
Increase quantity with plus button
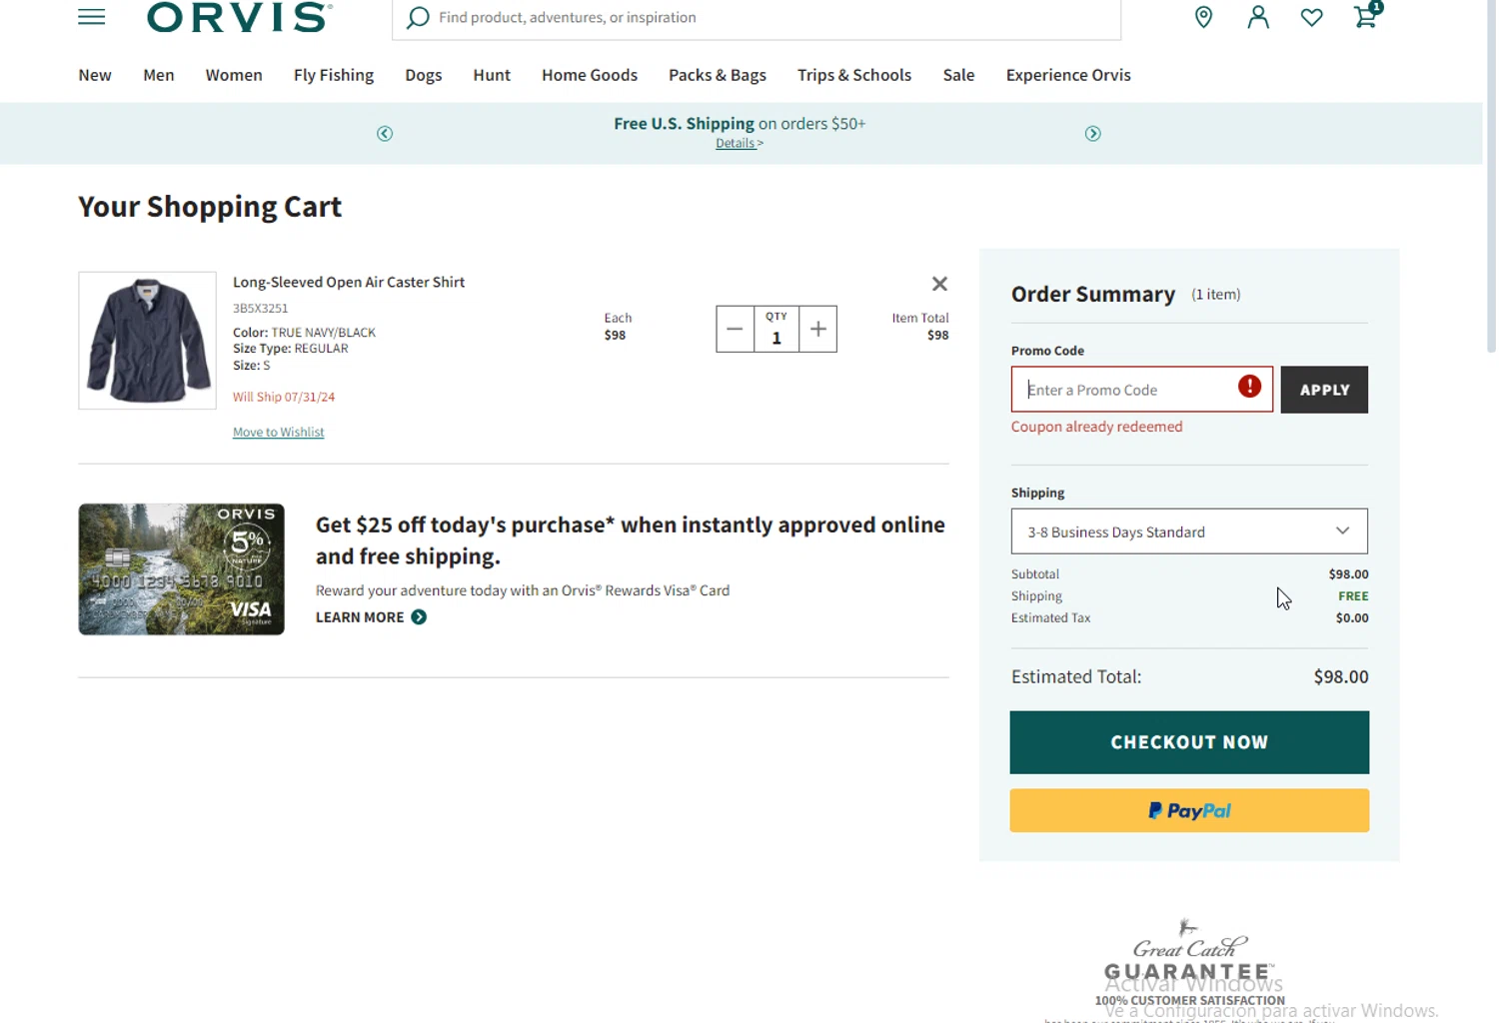[817, 329]
